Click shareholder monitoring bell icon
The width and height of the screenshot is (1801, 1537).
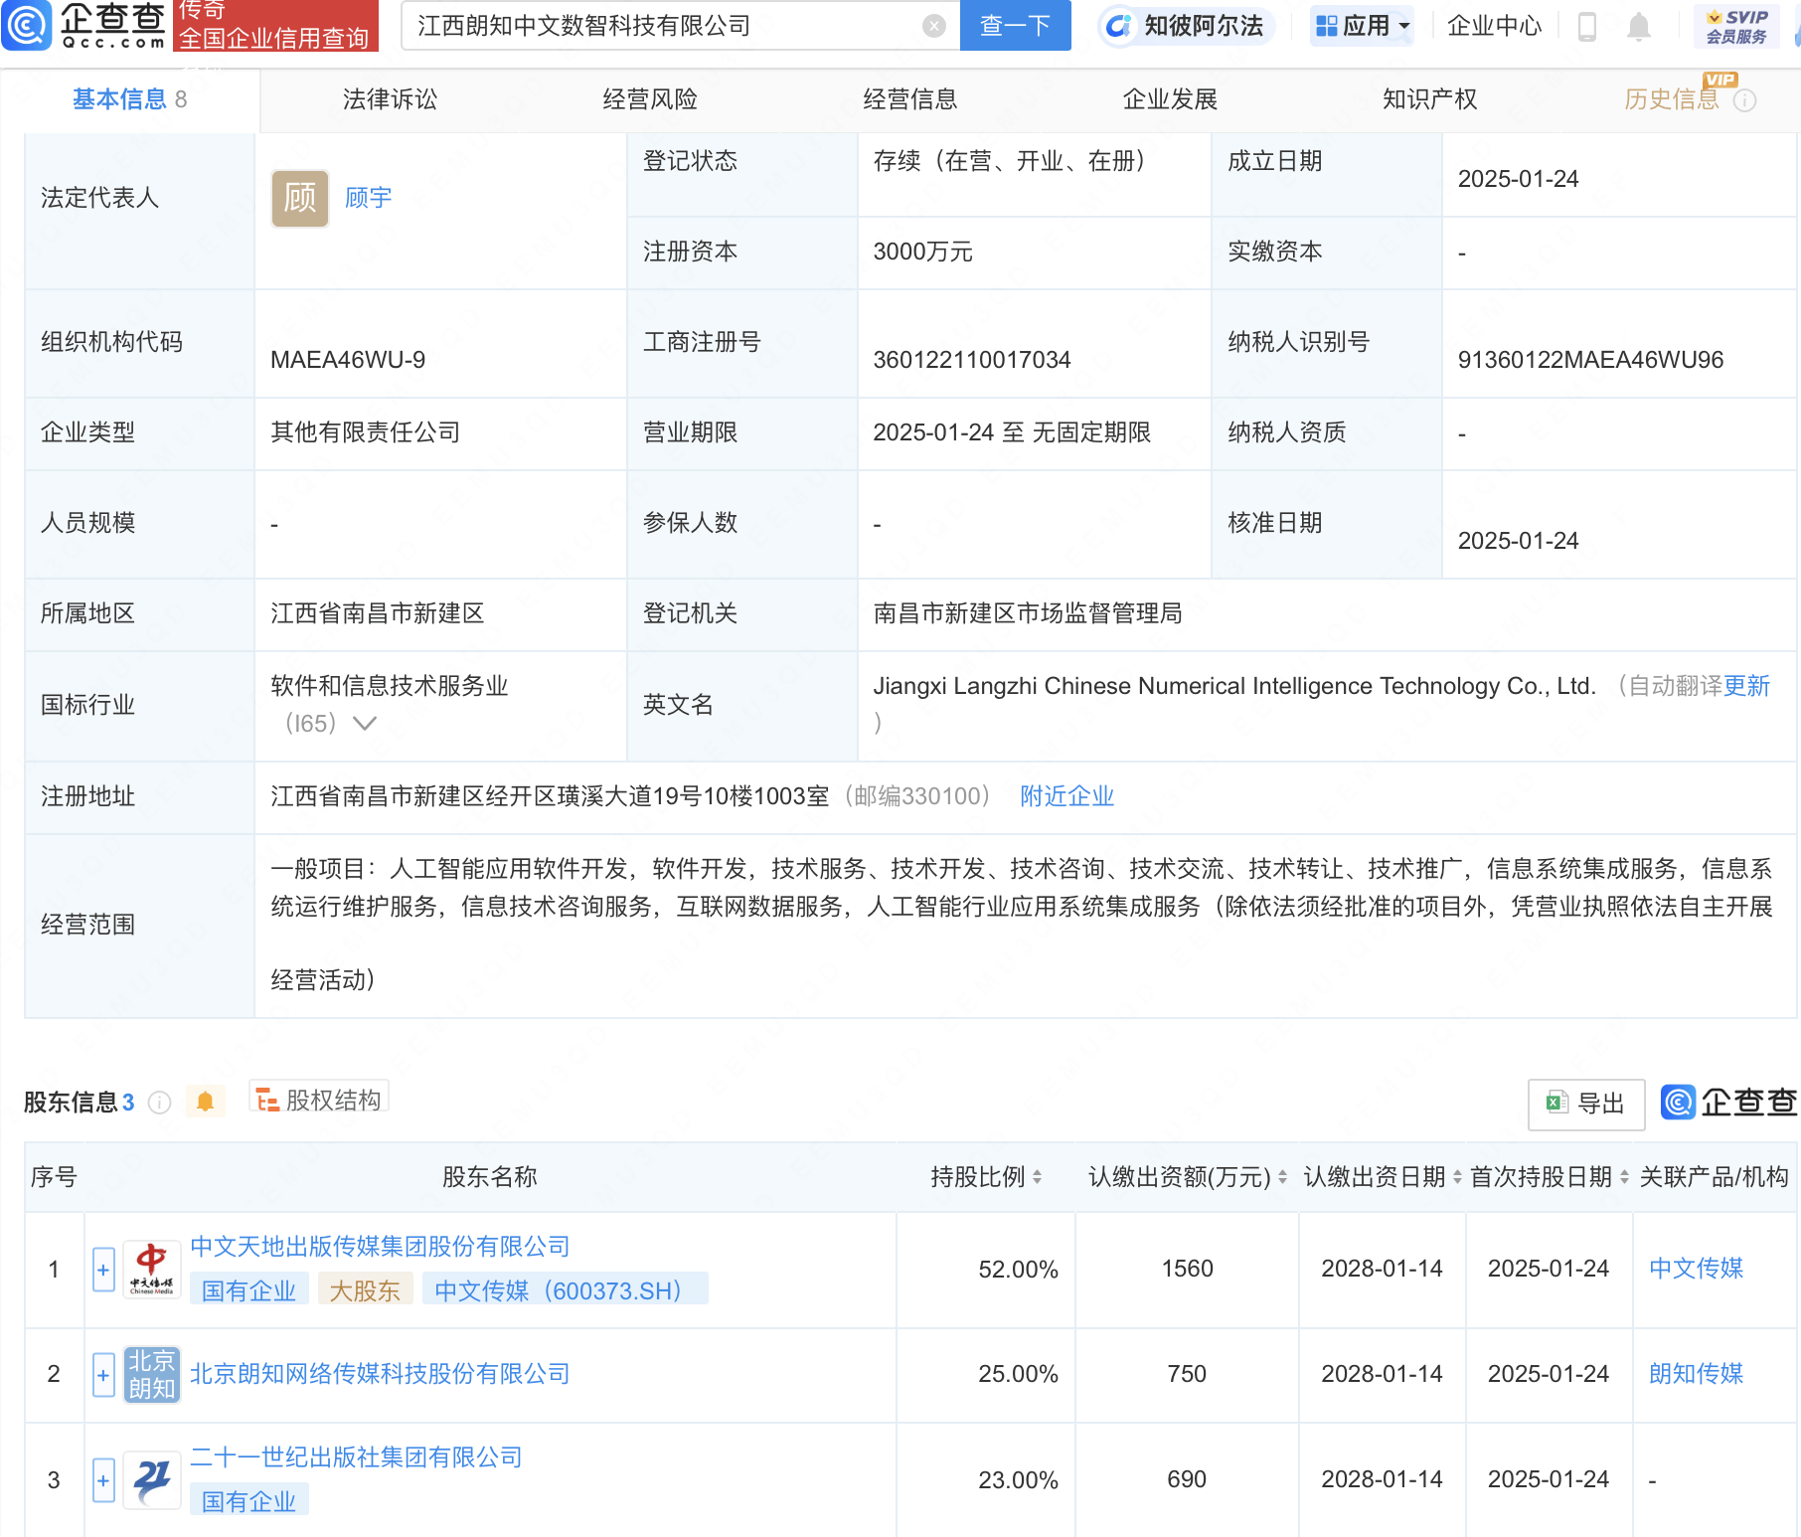pyautogui.click(x=205, y=1102)
